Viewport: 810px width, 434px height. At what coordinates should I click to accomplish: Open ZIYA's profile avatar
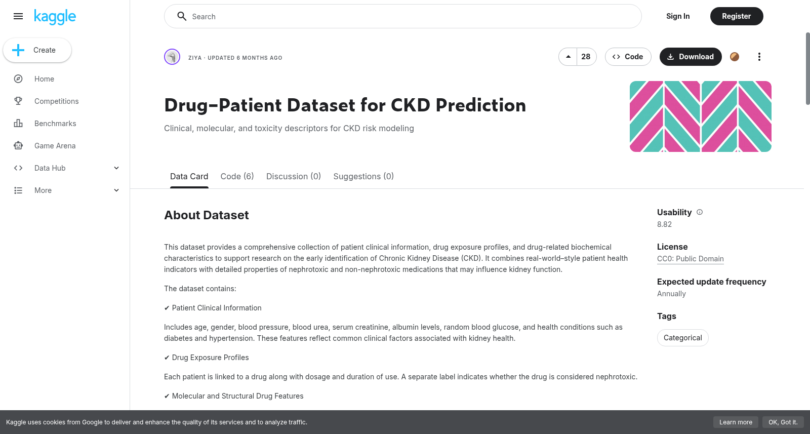(172, 57)
